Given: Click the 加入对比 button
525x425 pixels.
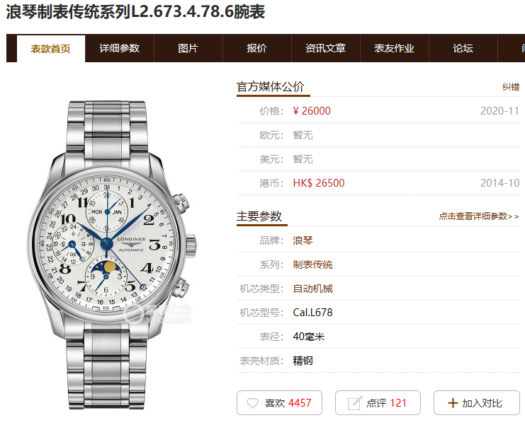Looking at the screenshot, I should (476, 403).
